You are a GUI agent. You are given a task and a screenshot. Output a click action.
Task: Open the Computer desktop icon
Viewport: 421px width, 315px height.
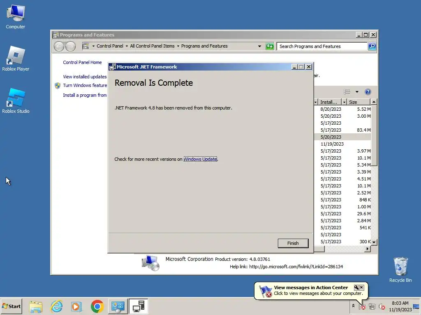(x=16, y=16)
